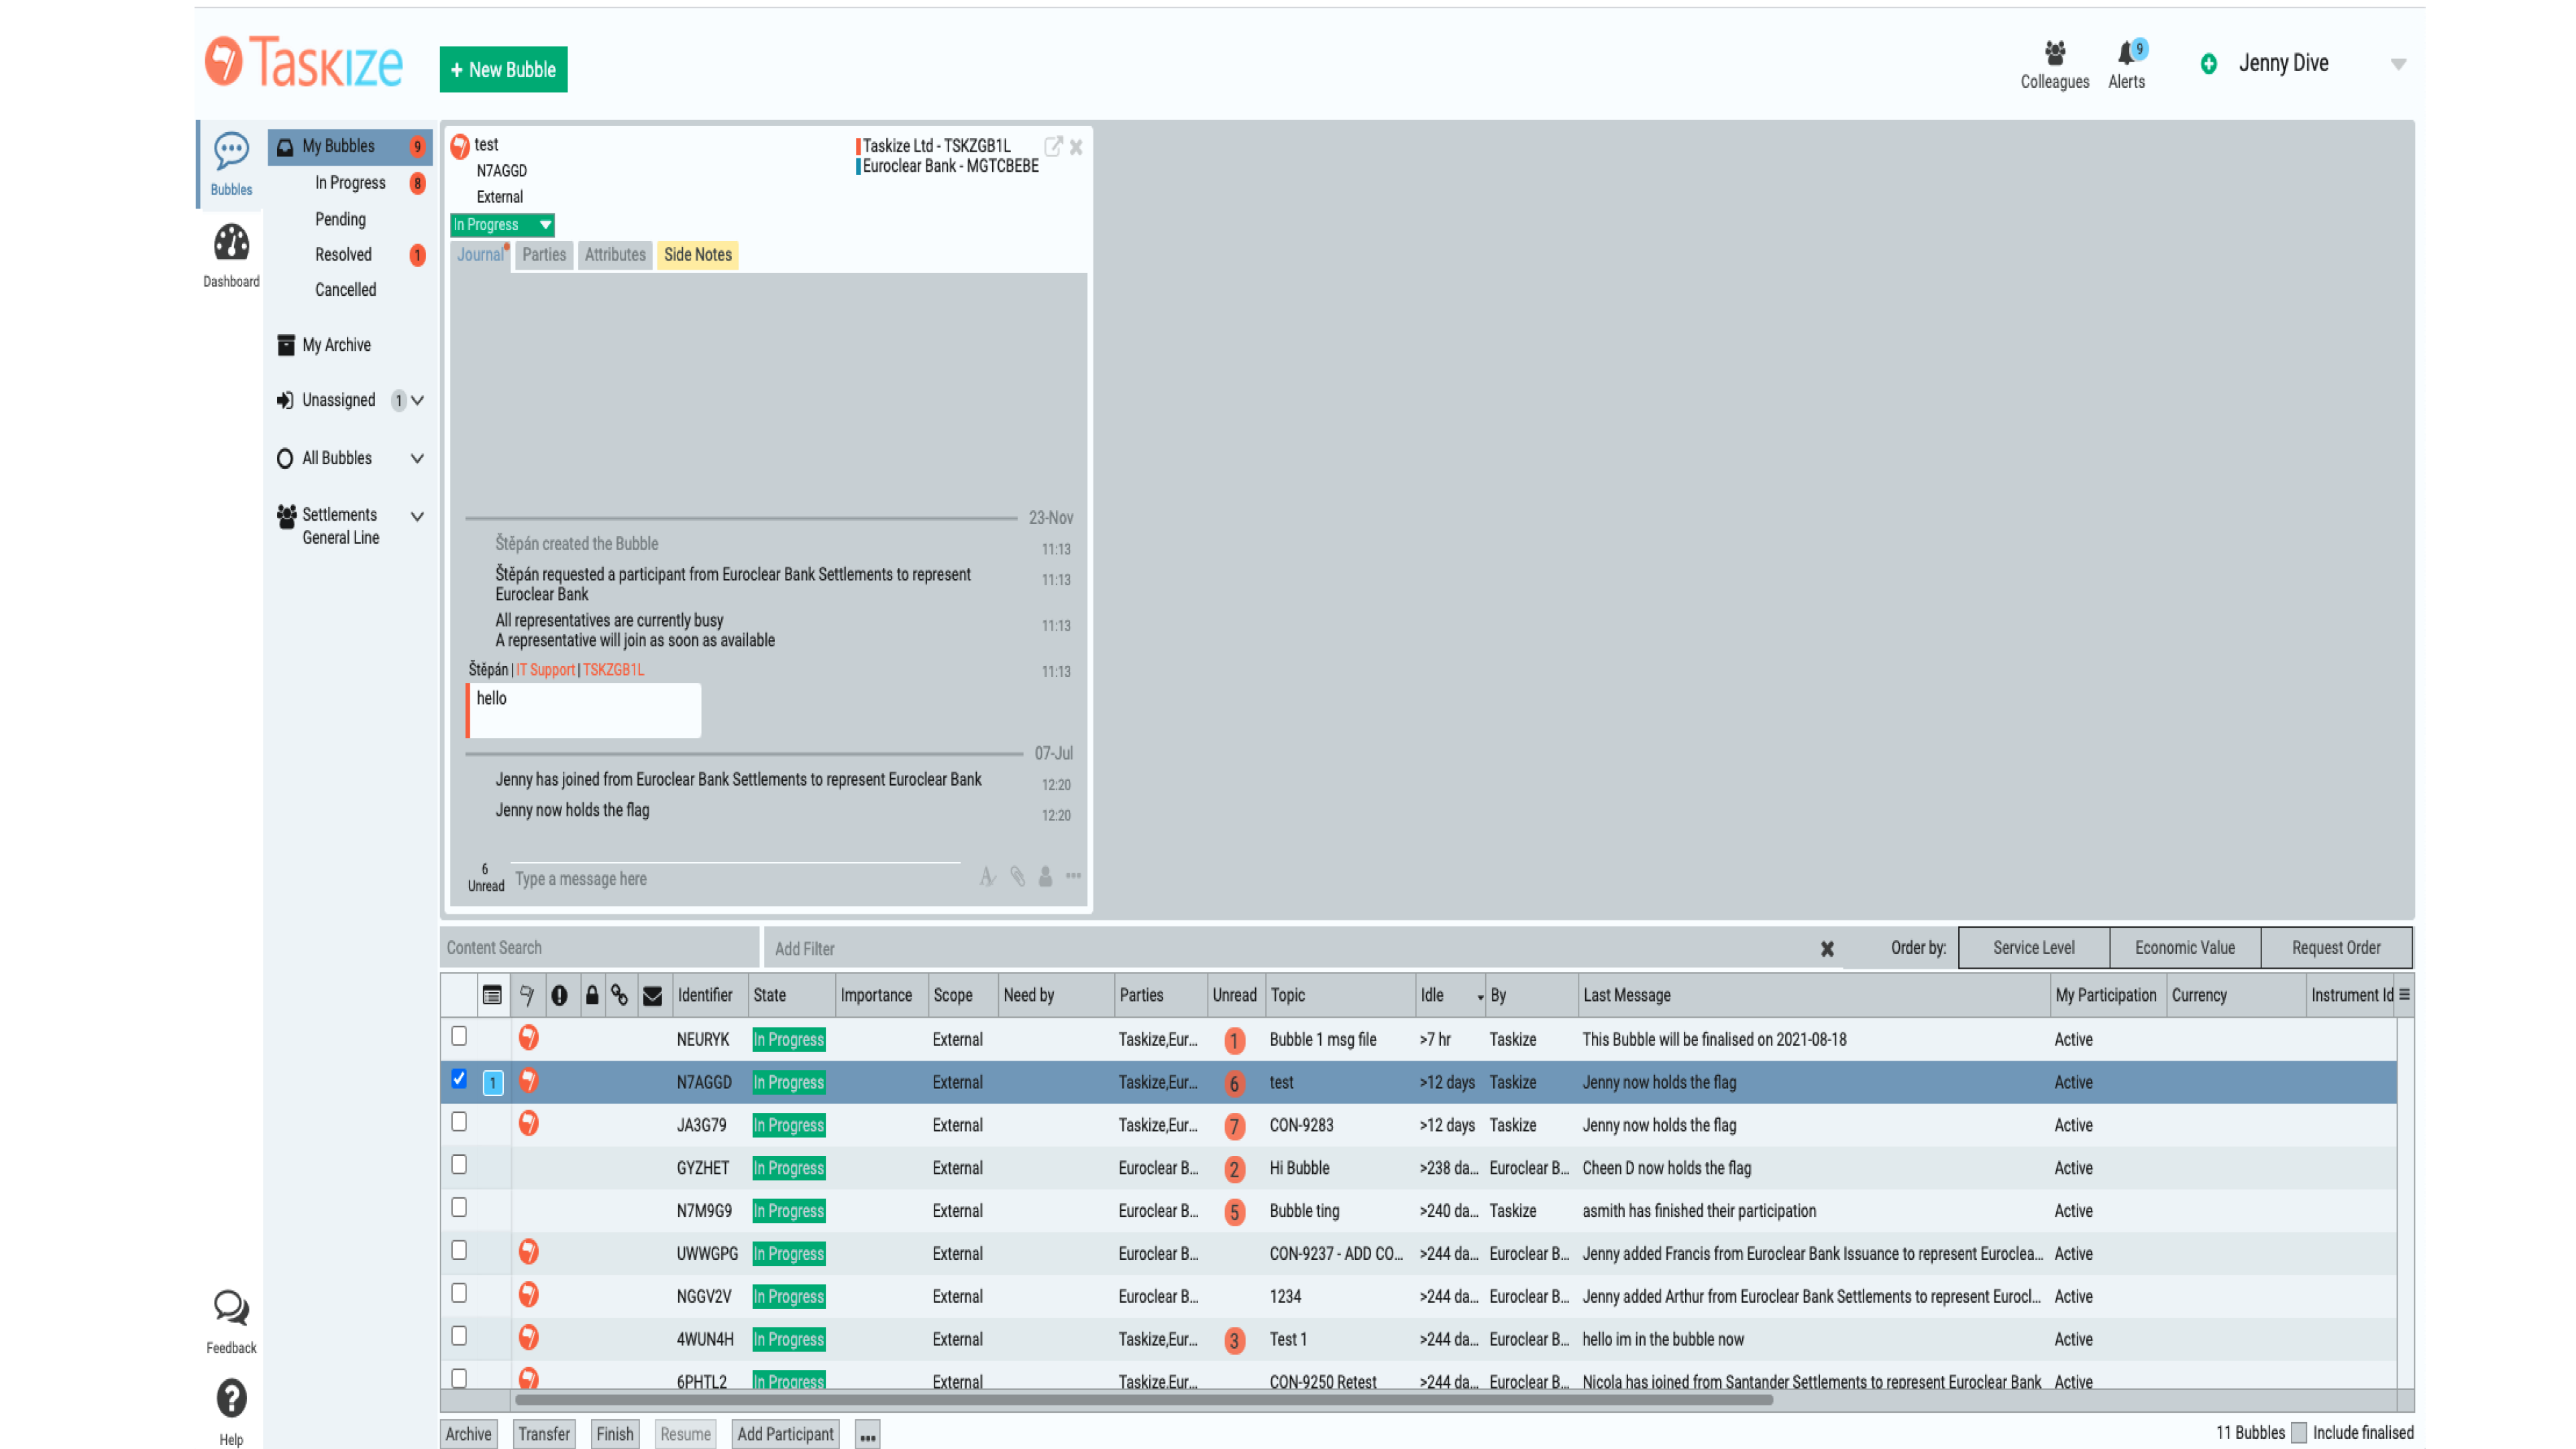Tick the checkbox for JA3G79 row

click(459, 1122)
